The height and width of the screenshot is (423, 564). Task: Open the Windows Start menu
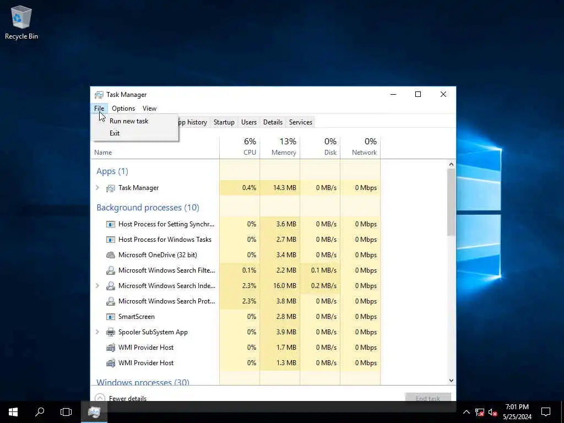click(x=13, y=412)
